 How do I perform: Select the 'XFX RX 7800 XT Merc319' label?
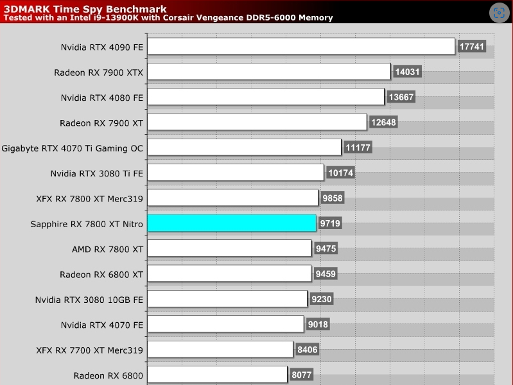[x=90, y=199]
